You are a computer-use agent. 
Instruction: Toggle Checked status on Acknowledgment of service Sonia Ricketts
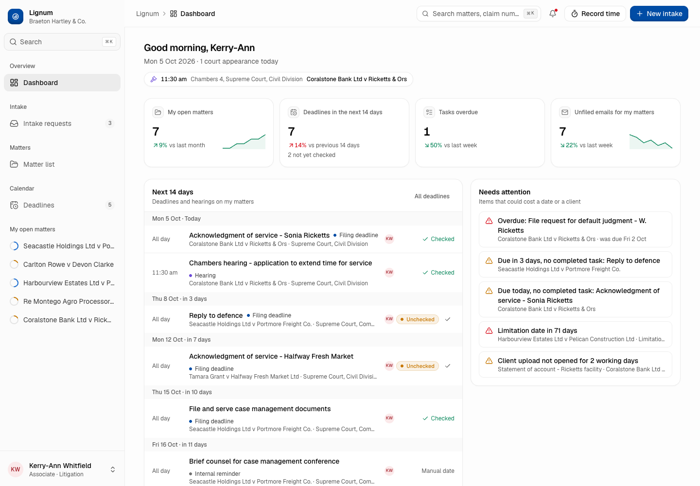point(438,239)
